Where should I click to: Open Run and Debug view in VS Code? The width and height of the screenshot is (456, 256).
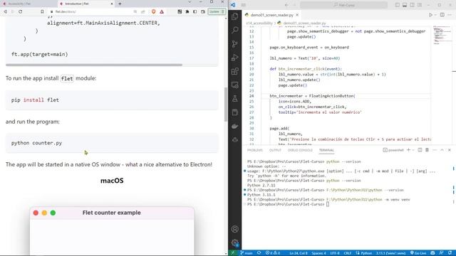coord(234,58)
